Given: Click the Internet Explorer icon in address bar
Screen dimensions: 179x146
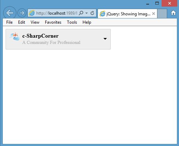Looking at the screenshot, I should click(x=32, y=13).
